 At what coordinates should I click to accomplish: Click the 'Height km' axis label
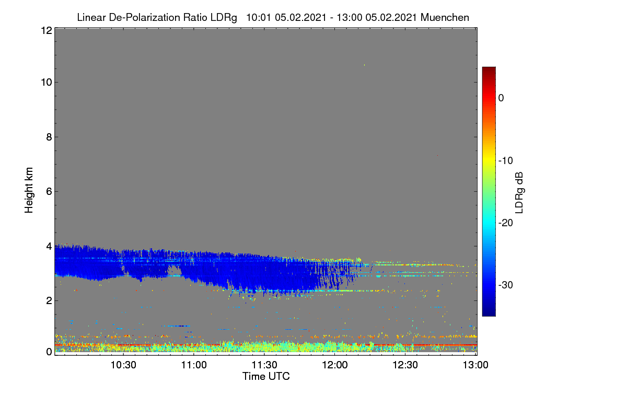click(29, 190)
